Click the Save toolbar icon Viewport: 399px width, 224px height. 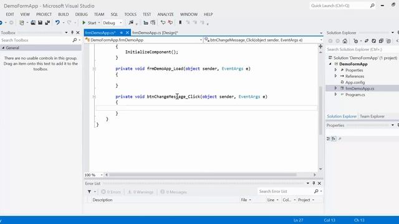tap(40, 22)
